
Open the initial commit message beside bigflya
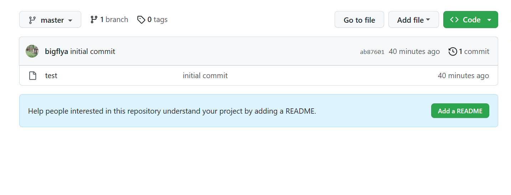tap(93, 52)
